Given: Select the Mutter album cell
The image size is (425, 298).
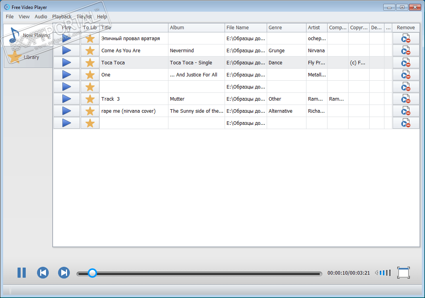Looking at the screenshot, I should (x=197, y=99).
